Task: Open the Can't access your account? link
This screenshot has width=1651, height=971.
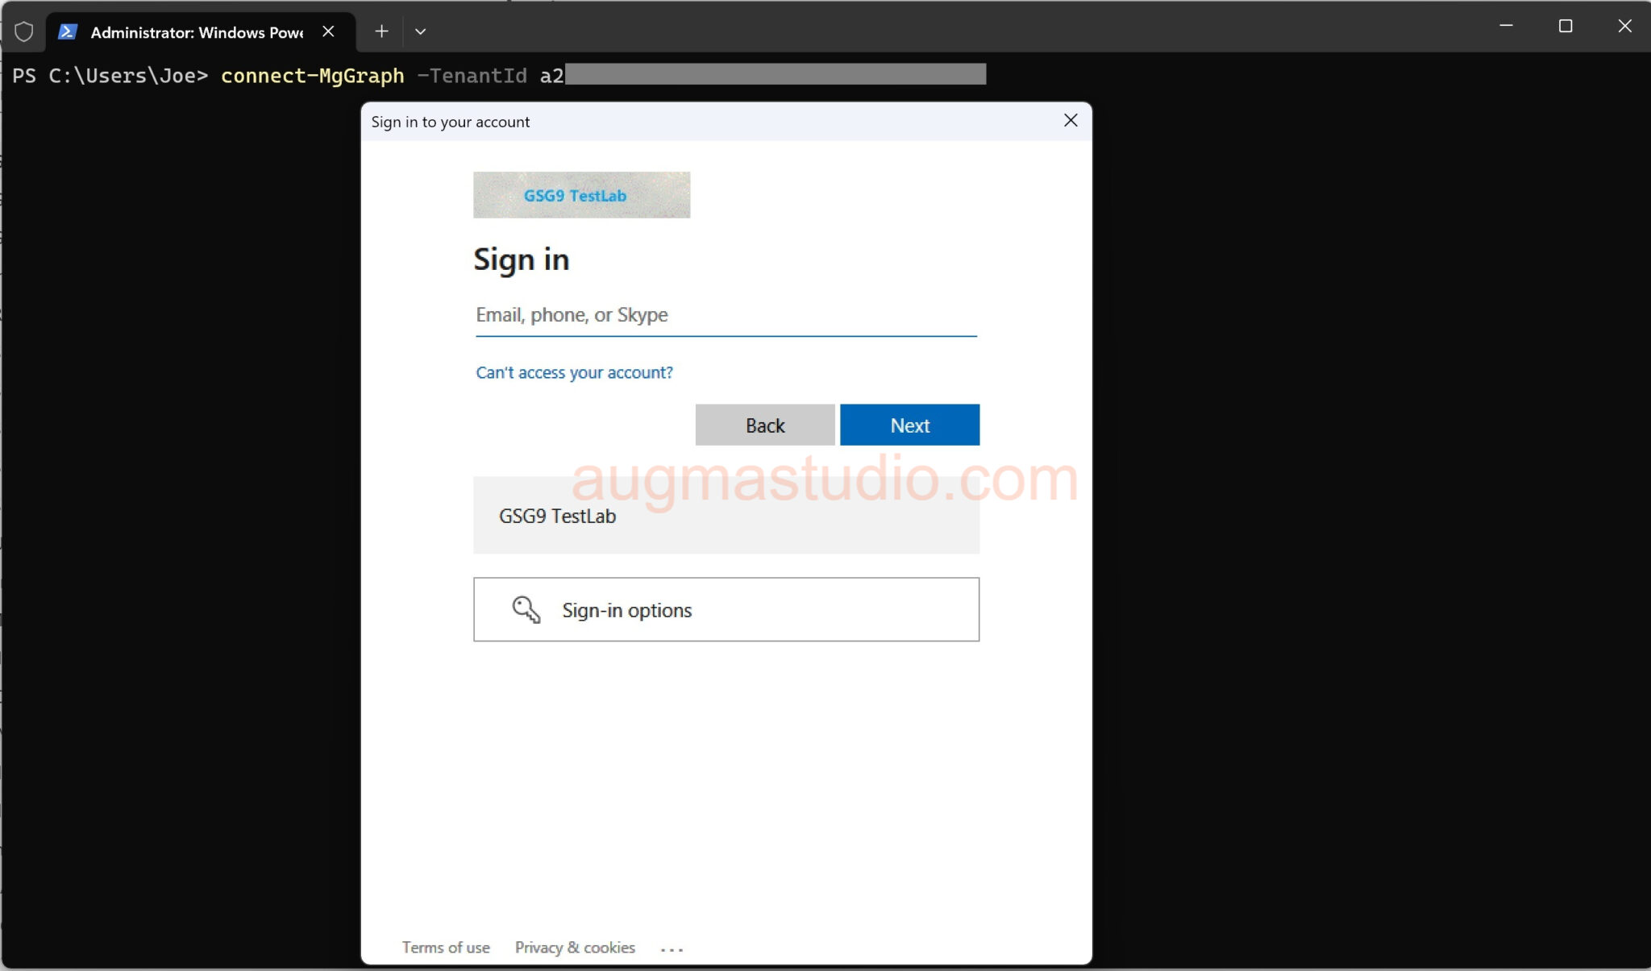Action: (573, 371)
